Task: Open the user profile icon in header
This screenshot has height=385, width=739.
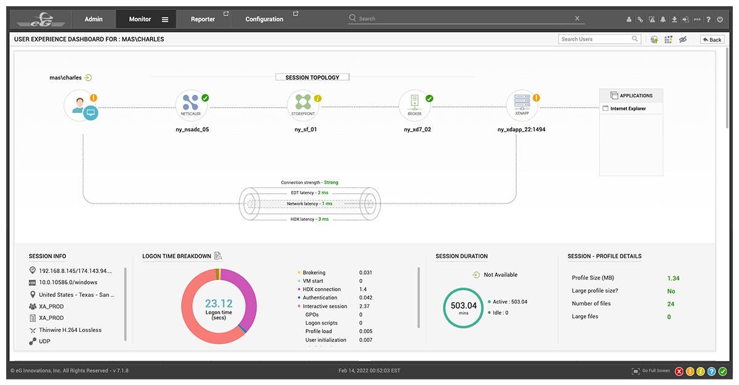Action: pyautogui.click(x=629, y=19)
